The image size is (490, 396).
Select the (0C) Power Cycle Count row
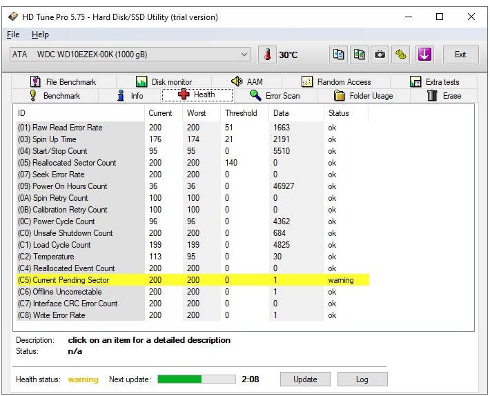(x=193, y=221)
